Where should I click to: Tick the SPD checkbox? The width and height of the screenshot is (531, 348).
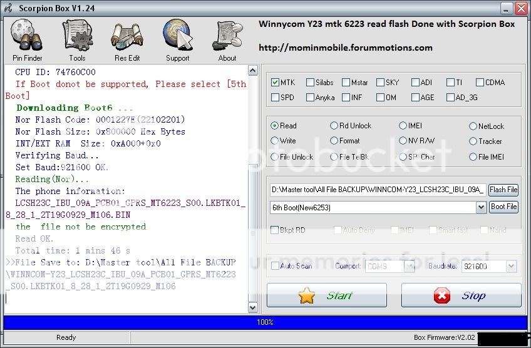(275, 98)
